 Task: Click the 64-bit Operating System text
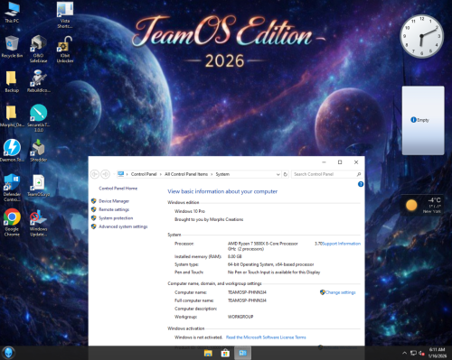click(271, 264)
